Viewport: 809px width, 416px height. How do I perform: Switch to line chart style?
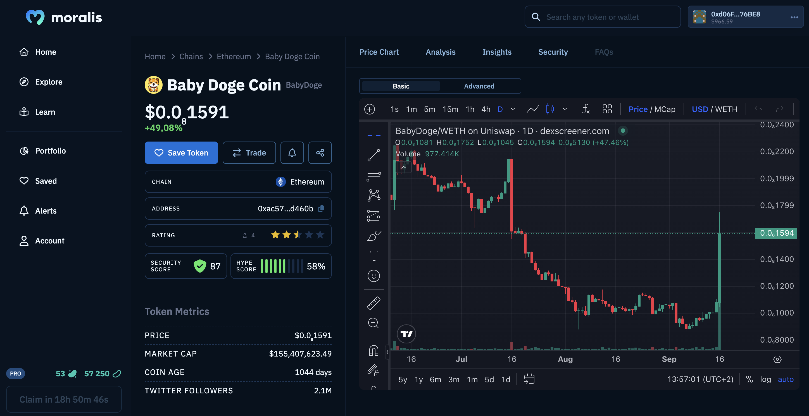(x=533, y=109)
